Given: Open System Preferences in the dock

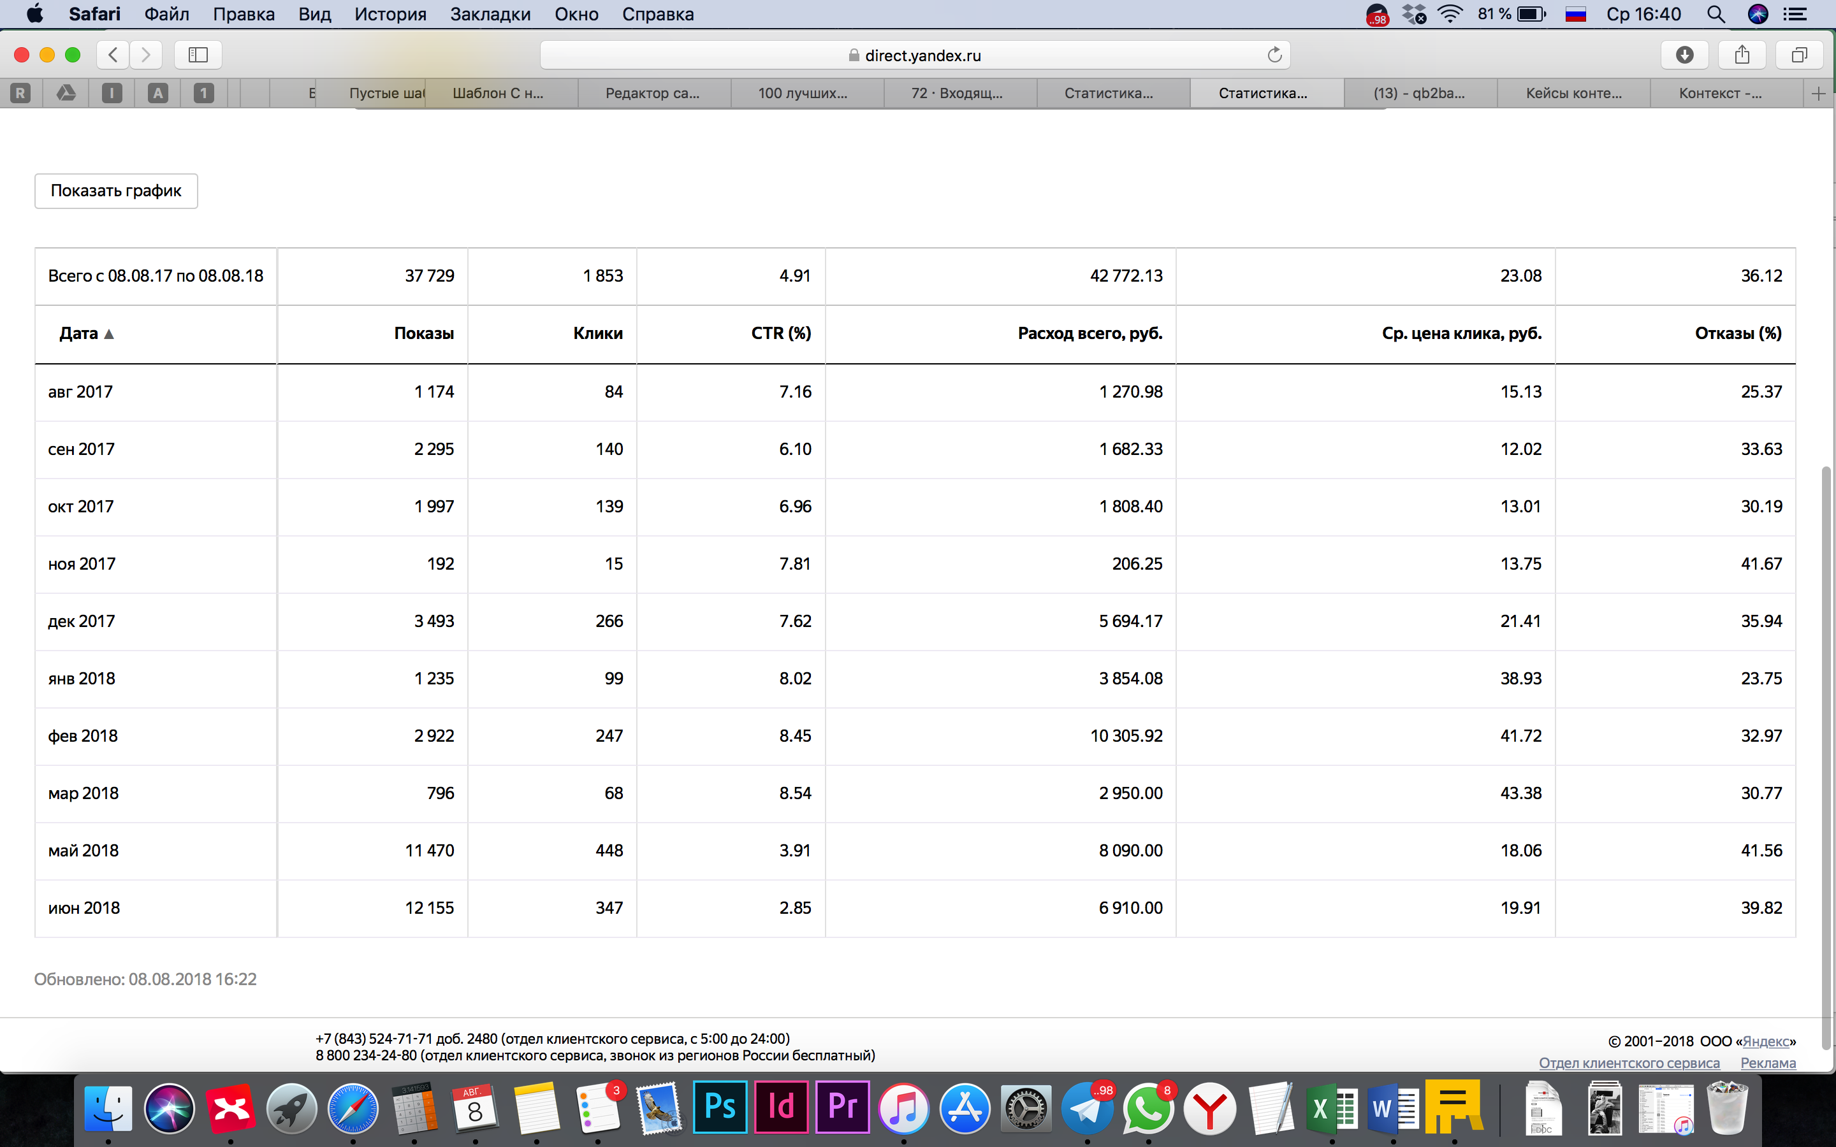Looking at the screenshot, I should click(x=1026, y=1108).
